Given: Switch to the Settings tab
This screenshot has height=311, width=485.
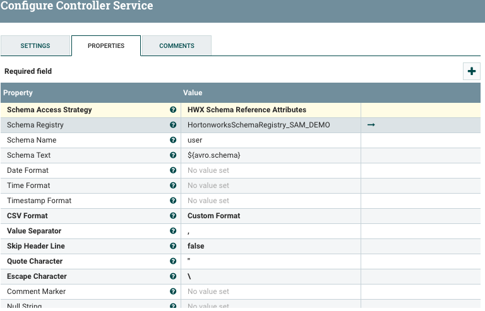Looking at the screenshot, I should pos(35,46).
